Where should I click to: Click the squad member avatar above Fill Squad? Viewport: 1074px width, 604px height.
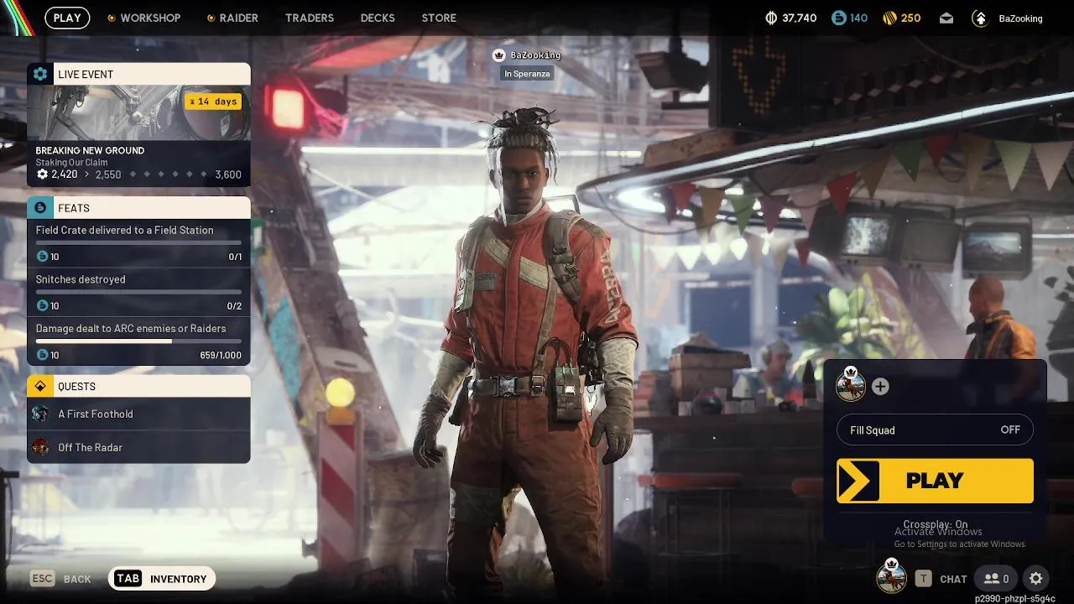[851, 386]
